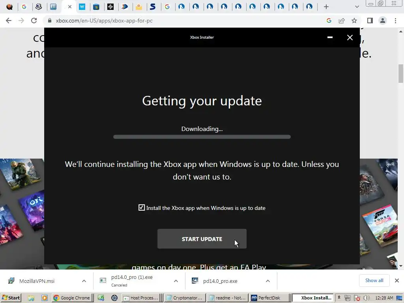The image size is (404, 303).
Task: Open the pd14.0_pro.exe download
Action: [x=220, y=281]
